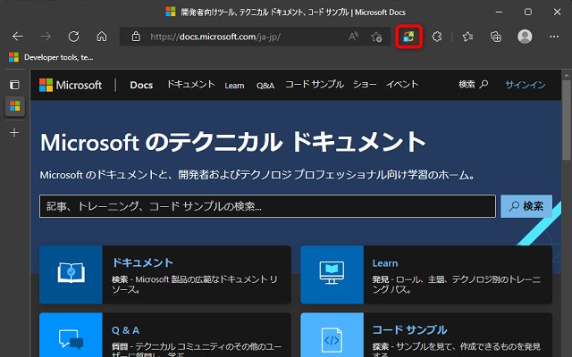Click the 検索 search in header

pyautogui.click(x=473, y=85)
